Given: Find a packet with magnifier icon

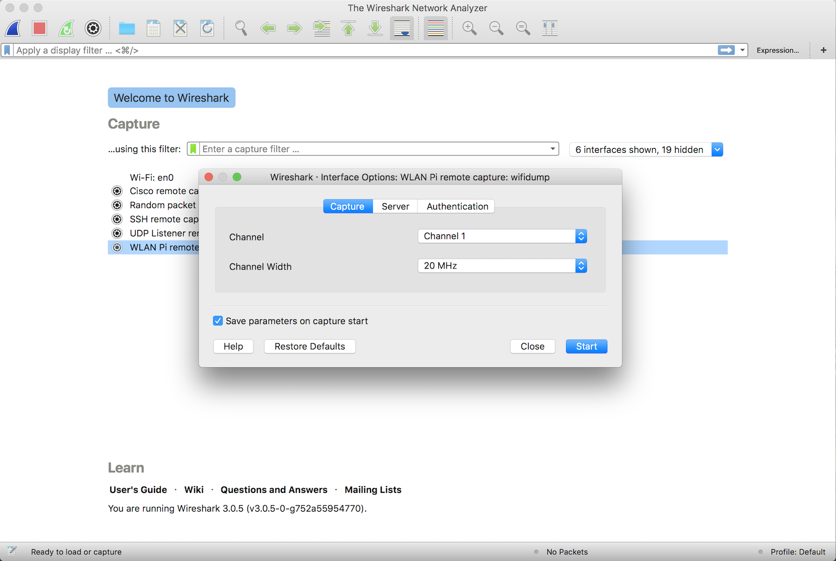Looking at the screenshot, I should (x=241, y=28).
